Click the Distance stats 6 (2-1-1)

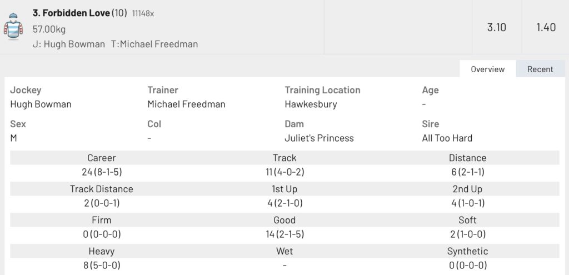[467, 172]
